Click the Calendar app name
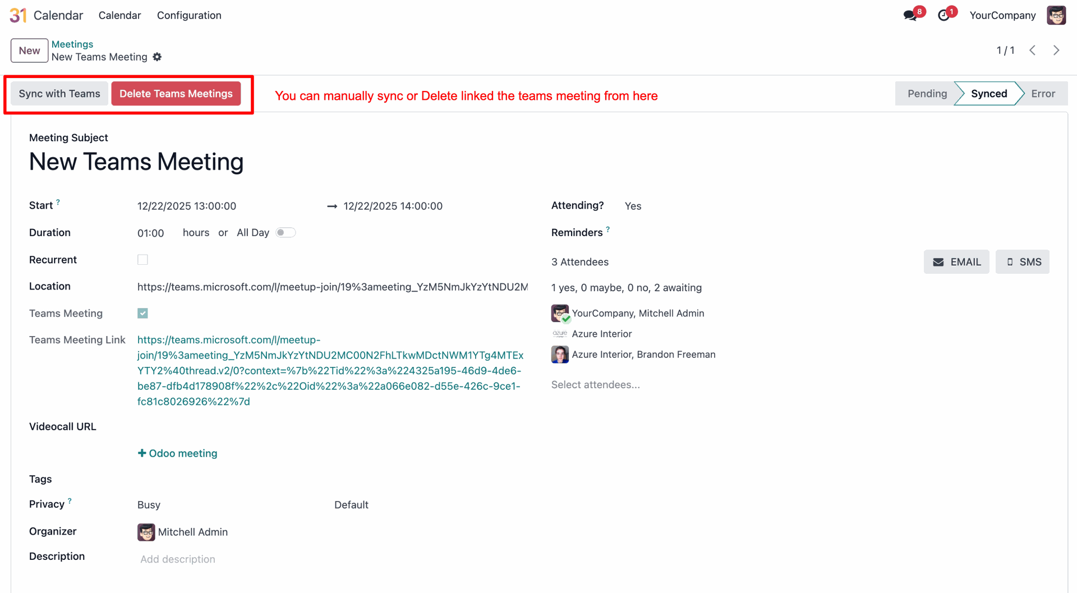The width and height of the screenshot is (1077, 593). coord(58,15)
